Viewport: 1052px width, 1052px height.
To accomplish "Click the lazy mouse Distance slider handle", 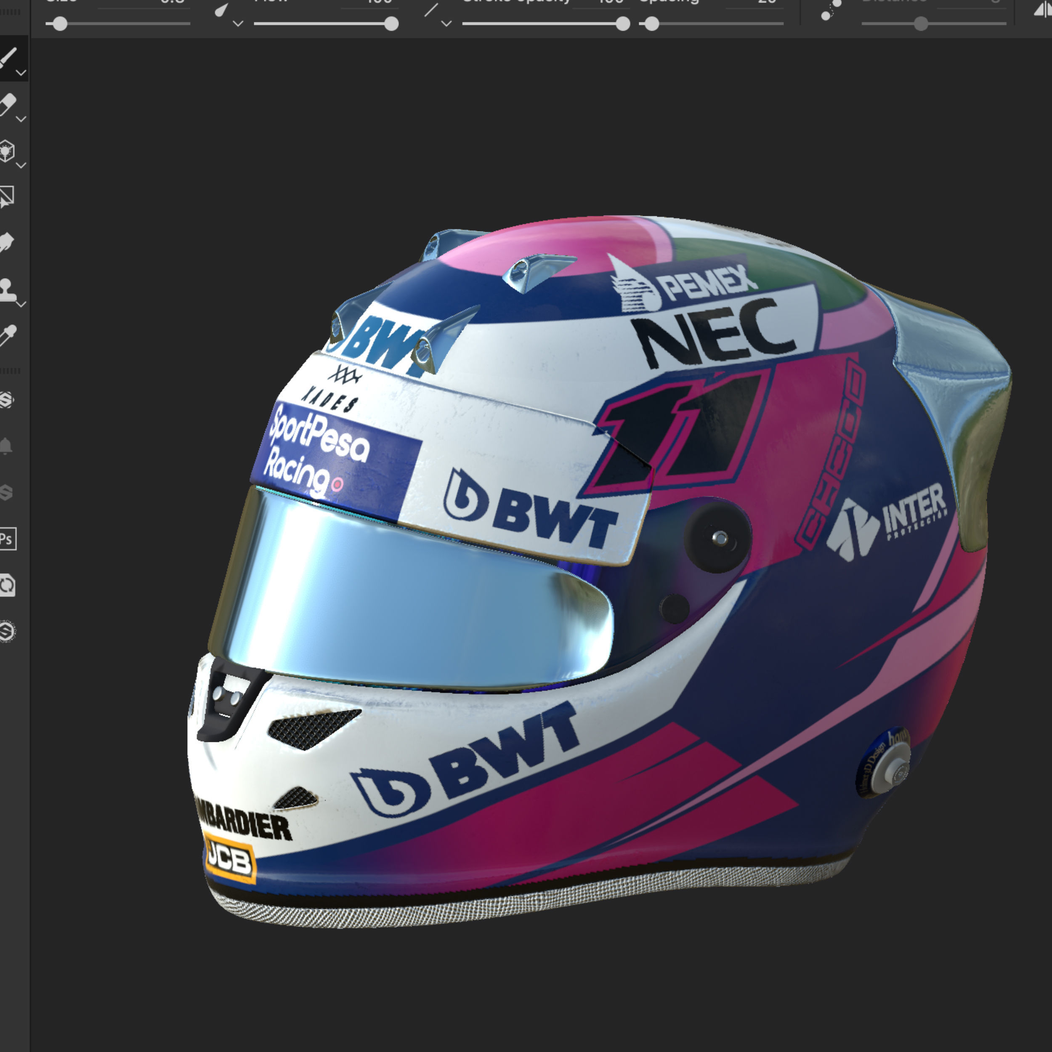I will [921, 24].
